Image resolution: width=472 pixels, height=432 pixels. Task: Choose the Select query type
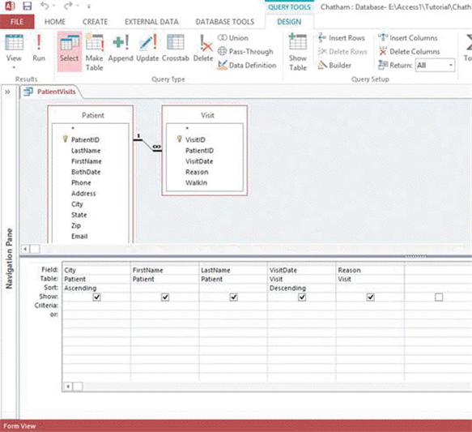point(70,51)
